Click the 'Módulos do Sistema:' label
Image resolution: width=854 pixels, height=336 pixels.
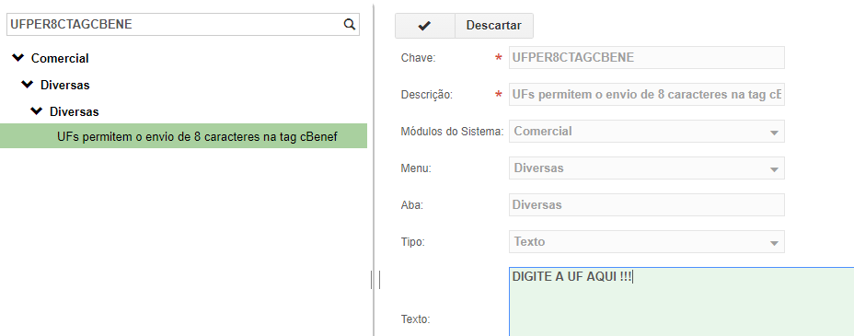[x=452, y=132]
